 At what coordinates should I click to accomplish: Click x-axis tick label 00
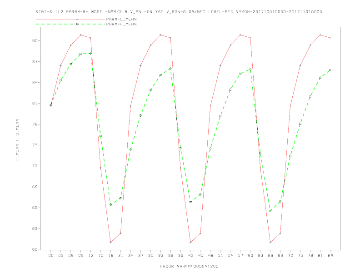tap(51, 255)
